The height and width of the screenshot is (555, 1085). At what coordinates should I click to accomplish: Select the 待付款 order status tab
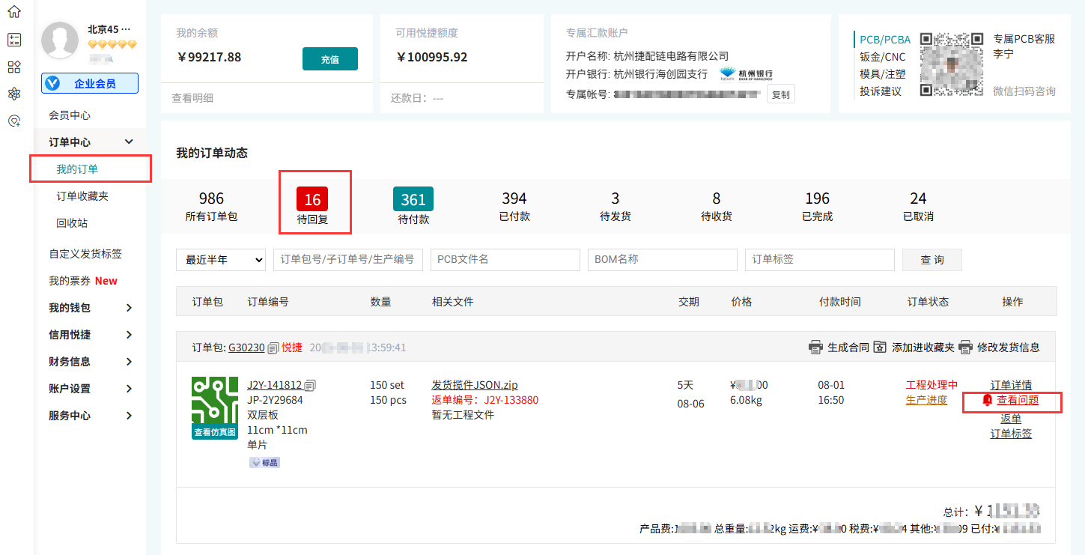click(413, 206)
